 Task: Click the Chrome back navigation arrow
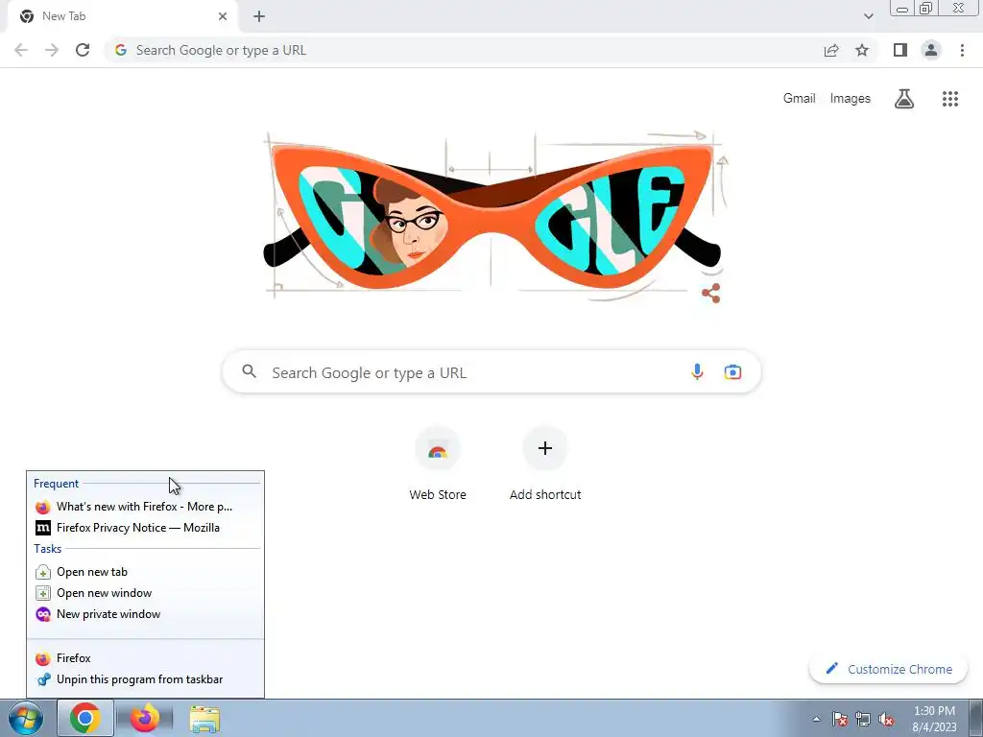[x=21, y=50]
